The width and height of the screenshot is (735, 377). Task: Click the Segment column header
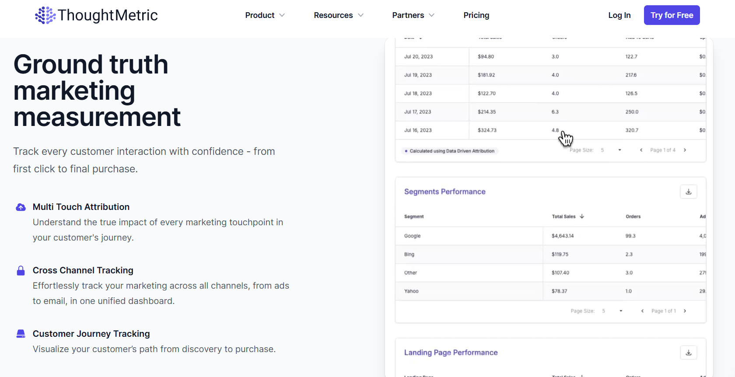tap(414, 216)
